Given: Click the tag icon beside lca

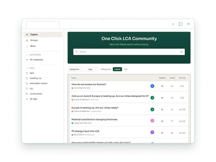Looking at the screenshot, I should (x=27, y=89).
